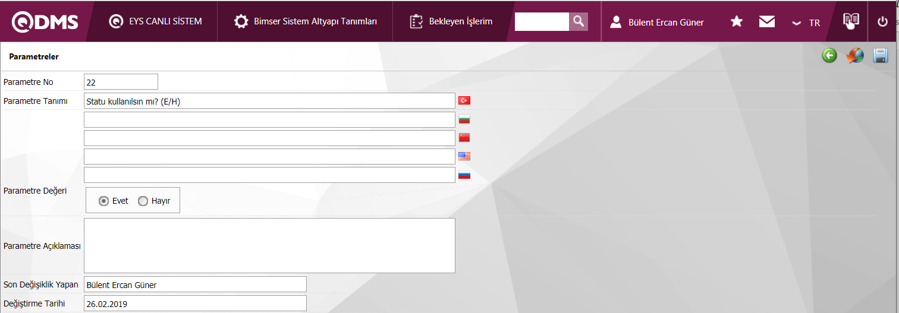This screenshot has height=313, width=899.
Task: Click the Parametre Açıklaması text area
Action: pyautogui.click(x=269, y=245)
